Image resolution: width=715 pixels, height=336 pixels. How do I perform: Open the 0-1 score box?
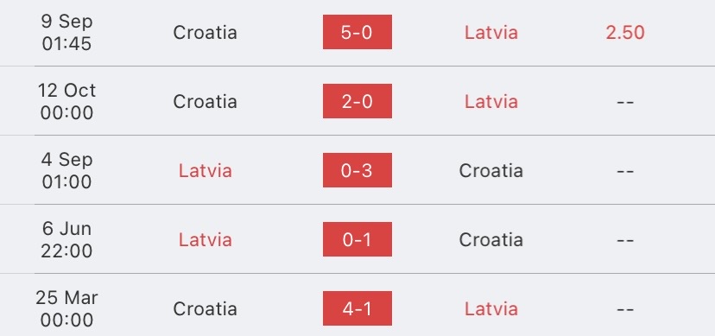[357, 239]
